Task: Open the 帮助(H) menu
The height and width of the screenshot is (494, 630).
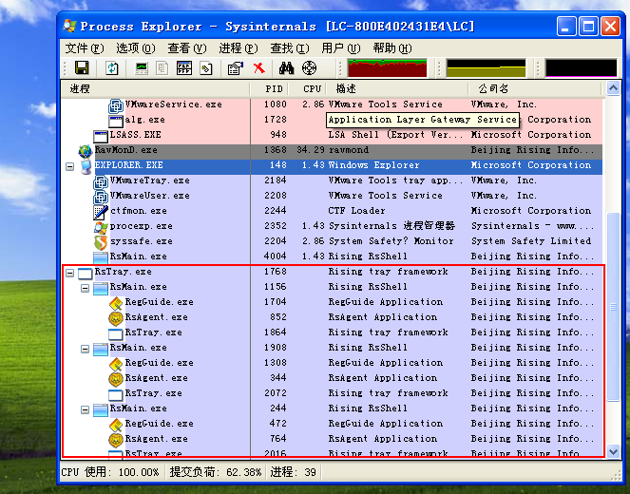Action: click(x=392, y=48)
